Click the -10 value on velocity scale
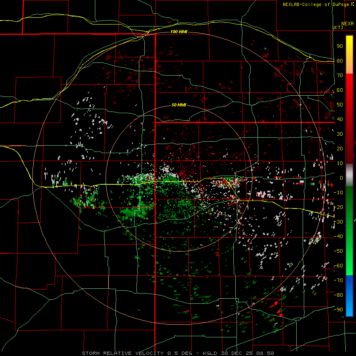 coord(338,193)
